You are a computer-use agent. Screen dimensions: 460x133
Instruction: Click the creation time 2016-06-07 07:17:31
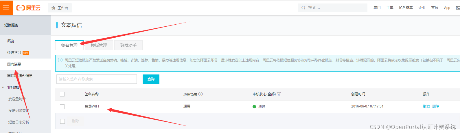pos(367,106)
